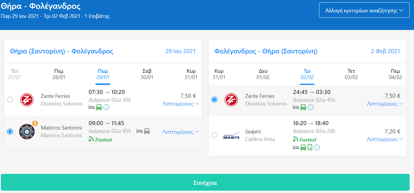The width and height of the screenshot is (414, 193).
Task: Expand Λεπτομέρειες for Maistros Santorini trip
Action: 181,132
